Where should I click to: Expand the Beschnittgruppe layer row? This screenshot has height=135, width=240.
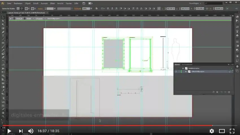pyautogui.click(x=186, y=71)
